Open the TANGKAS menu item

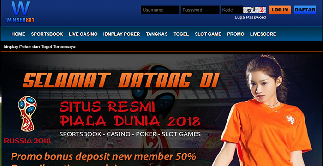point(157,34)
